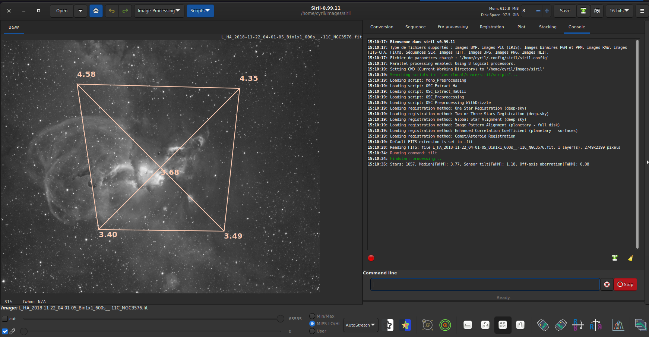
Task: Open the 16 bits dropdown
Action: point(619,11)
